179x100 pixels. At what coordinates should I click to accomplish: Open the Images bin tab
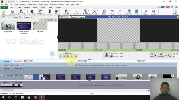click(x=27, y=17)
